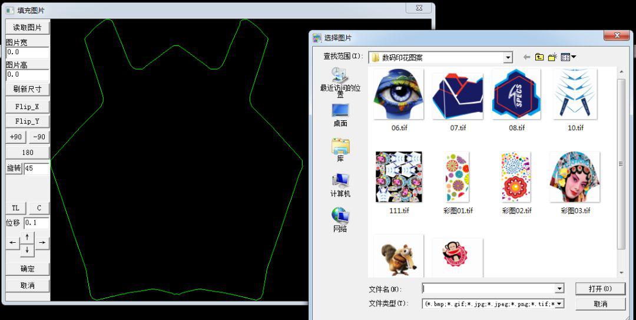Open the view menu dropdown icon
This screenshot has width=636, height=320.
(x=568, y=57)
